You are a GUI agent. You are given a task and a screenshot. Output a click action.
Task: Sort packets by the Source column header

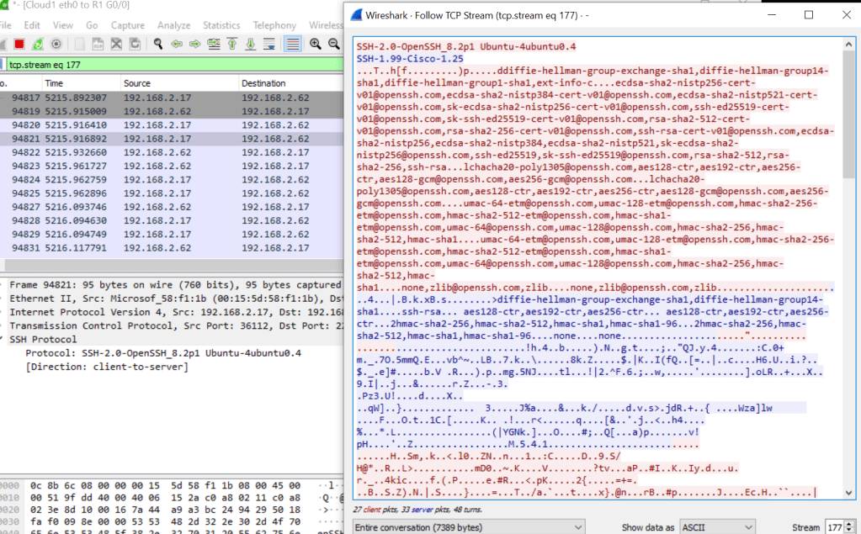coord(137,83)
